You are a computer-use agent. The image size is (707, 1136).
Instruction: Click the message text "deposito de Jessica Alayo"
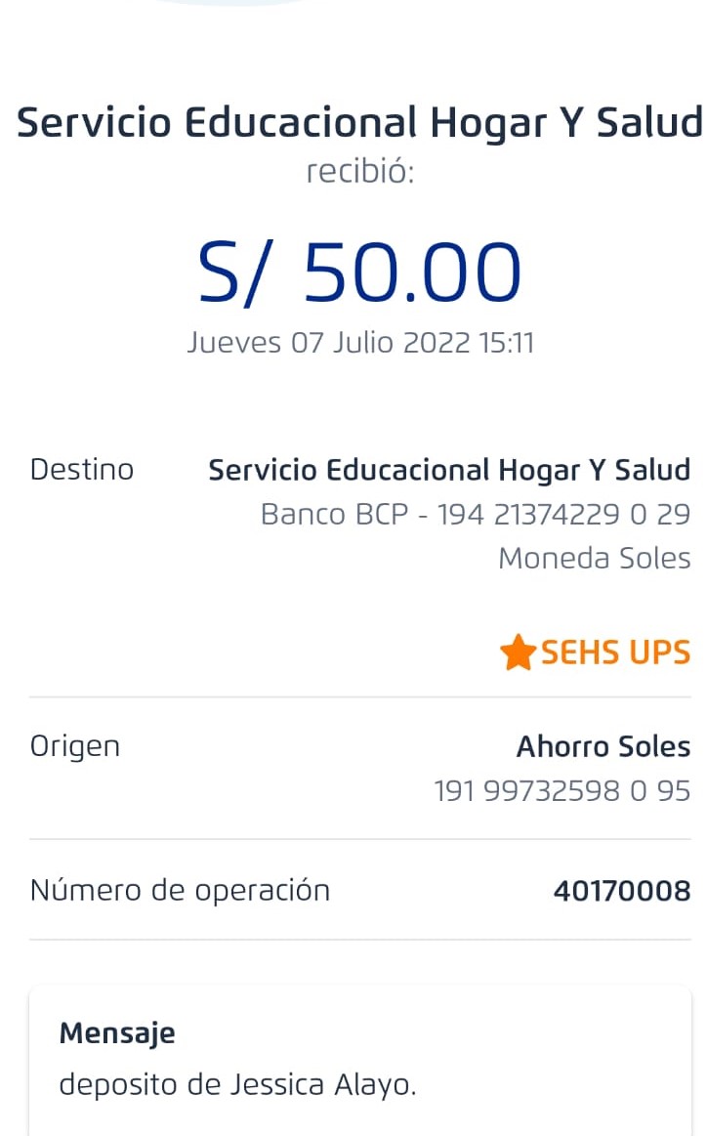click(x=237, y=1084)
